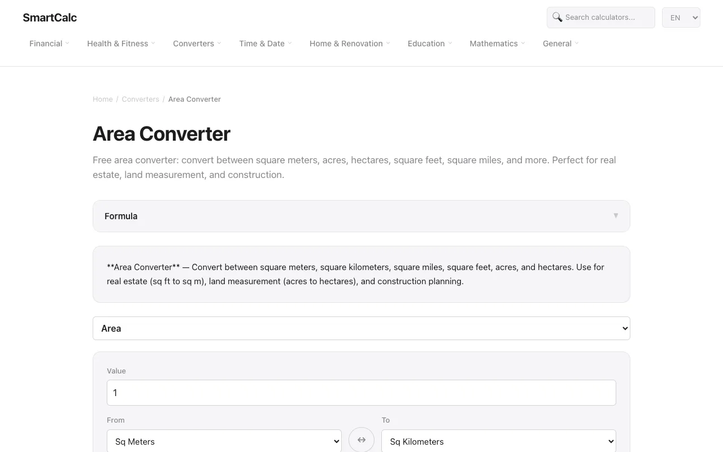Click the Converters breadcrumb link
Screen dimensions: 723x452
141,99
